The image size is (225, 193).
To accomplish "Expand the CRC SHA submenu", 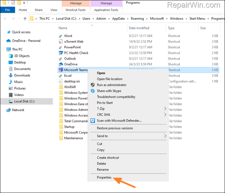I will click(165, 115).
